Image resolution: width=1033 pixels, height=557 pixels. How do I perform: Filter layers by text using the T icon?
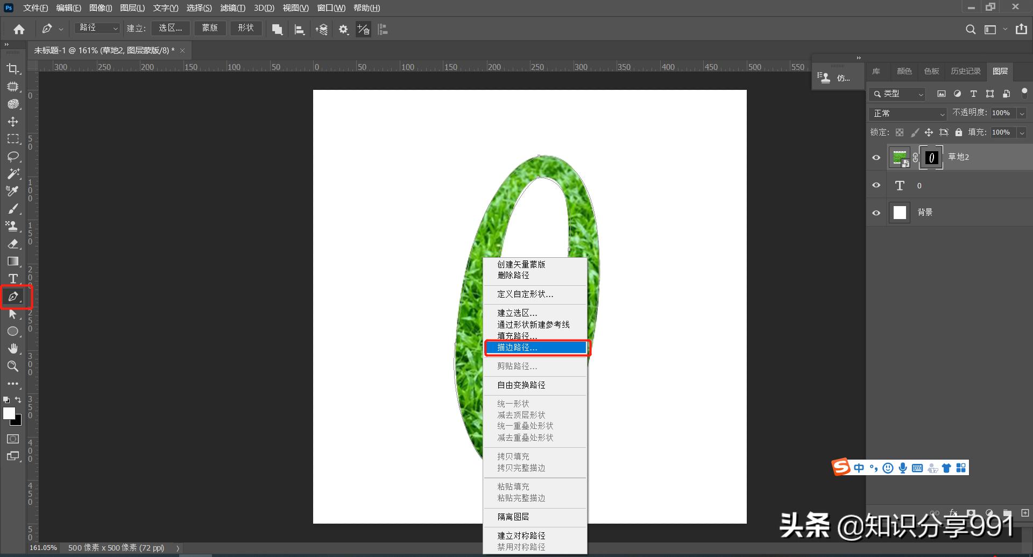(973, 94)
